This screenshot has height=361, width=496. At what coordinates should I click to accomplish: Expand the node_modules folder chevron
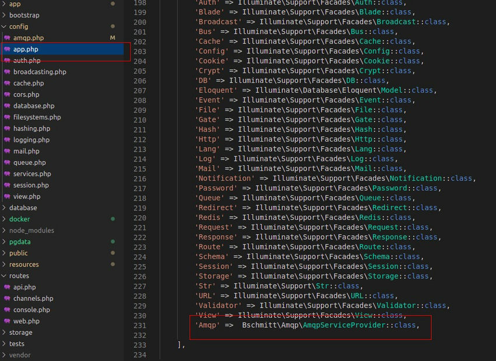coord(4,230)
